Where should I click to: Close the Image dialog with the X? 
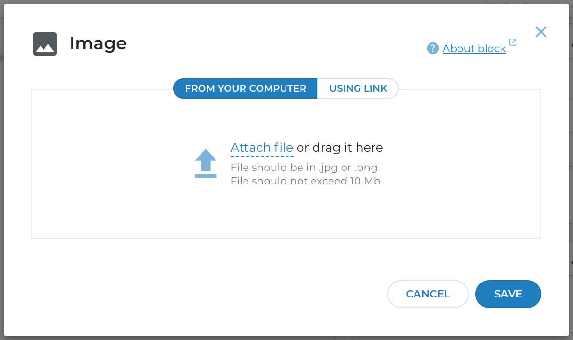[541, 32]
